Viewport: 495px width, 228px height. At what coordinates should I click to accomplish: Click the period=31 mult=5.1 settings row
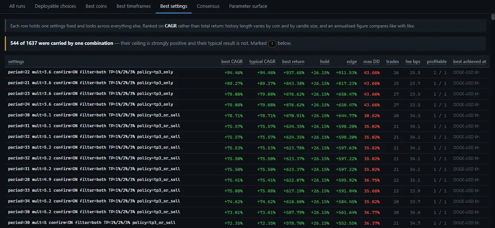tap(247, 126)
